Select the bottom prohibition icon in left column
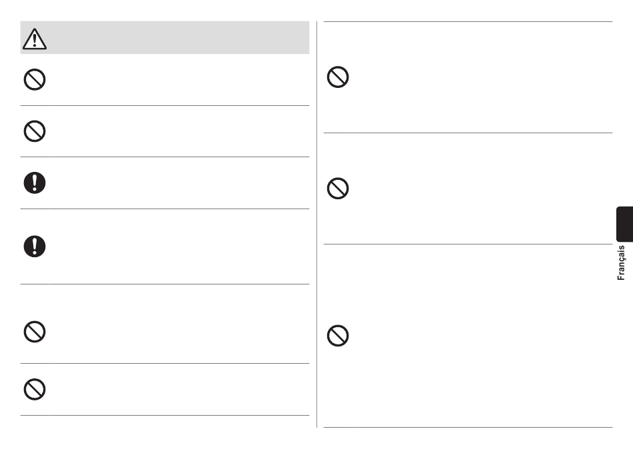Image resolution: width=633 pixels, height=463 pixels. pyautogui.click(x=35, y=390)
